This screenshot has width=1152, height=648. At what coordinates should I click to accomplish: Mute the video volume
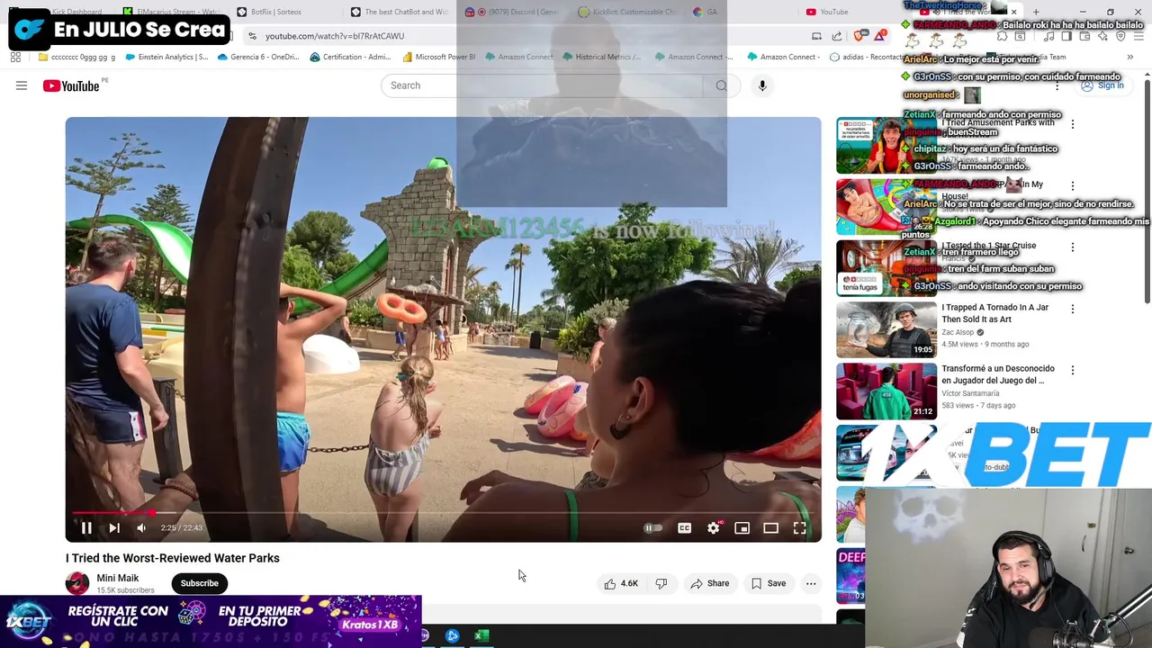coord(141,528)
